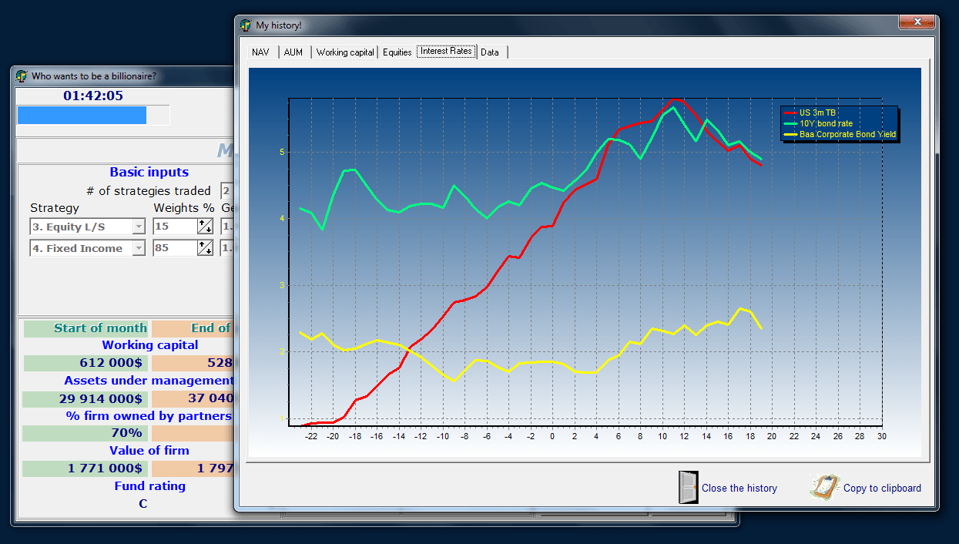Open the AUM tab
The height and width of the screenshot is (544, 959).
[x=293, y=52]
